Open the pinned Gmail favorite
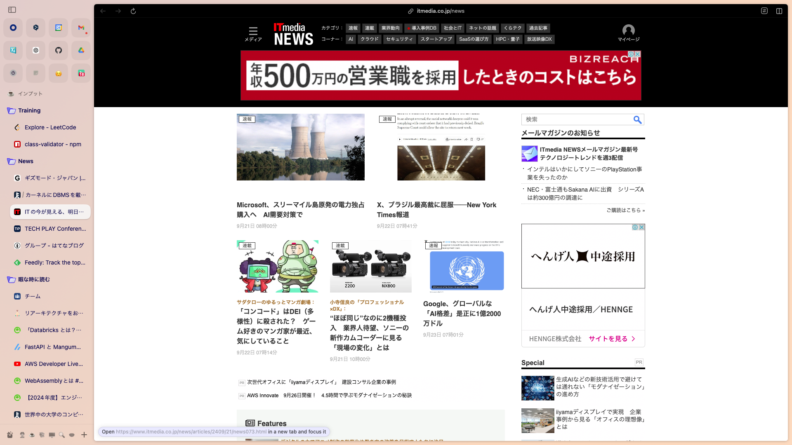 (81, 28)
